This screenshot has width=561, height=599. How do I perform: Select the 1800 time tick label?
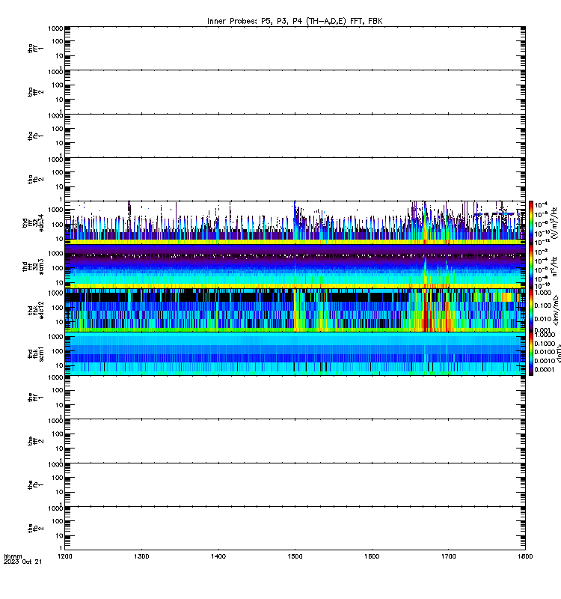[x=525, y=556]
